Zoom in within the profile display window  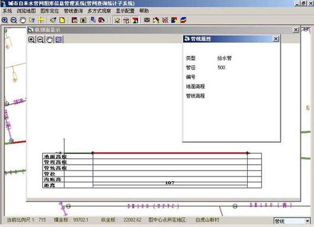[x=31, y=40]
